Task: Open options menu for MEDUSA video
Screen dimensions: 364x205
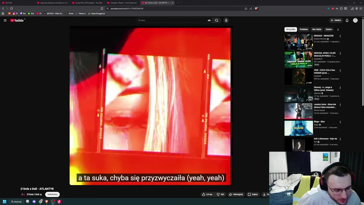Action: 340,53
